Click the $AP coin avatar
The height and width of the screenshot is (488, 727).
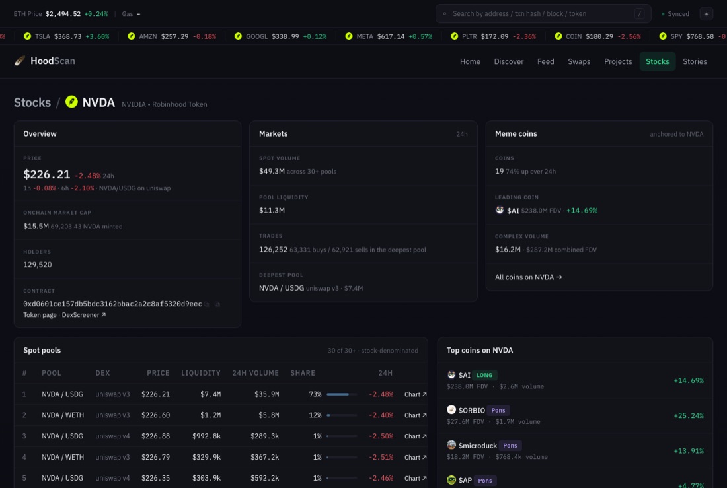(451, 480)
